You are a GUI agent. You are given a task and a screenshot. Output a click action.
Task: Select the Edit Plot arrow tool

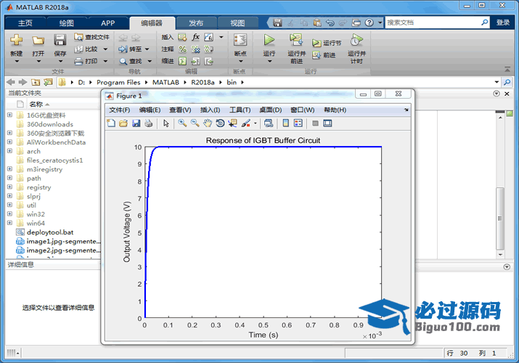click(x=166, y=123)
